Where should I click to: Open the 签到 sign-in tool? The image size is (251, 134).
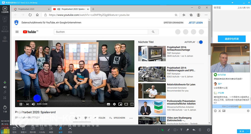(14, 130)
